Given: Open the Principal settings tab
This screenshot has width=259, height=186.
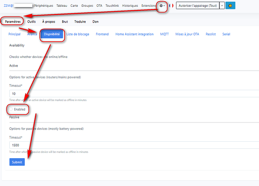Looking at the screenshot, I should 14,34.
